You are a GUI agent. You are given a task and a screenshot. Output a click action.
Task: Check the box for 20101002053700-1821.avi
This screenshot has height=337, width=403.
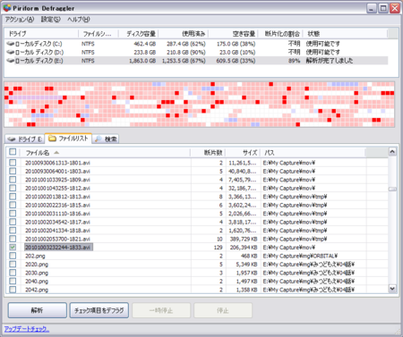point(13,239)
